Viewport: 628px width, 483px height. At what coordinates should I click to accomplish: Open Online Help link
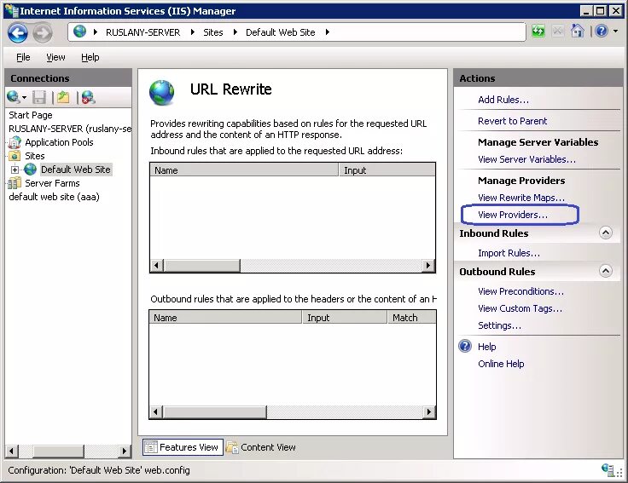point(501,364)
